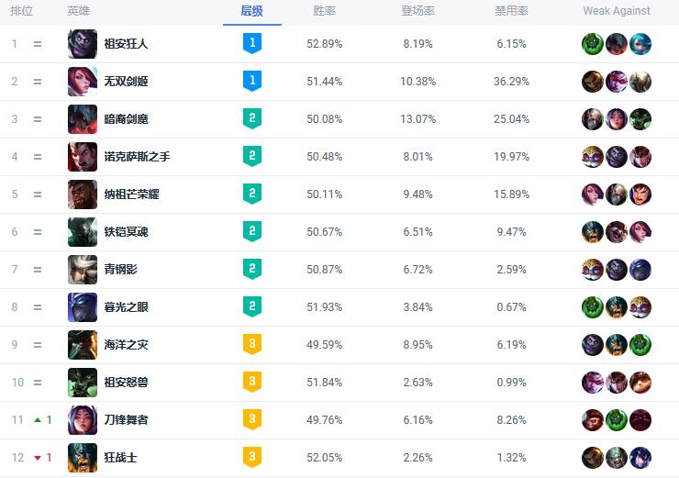Image resolution: width=679 pixels, height=478 pixels.
Task: Click last counter icon in 无双剑姬 row
Action: click(x=640, y=82)
